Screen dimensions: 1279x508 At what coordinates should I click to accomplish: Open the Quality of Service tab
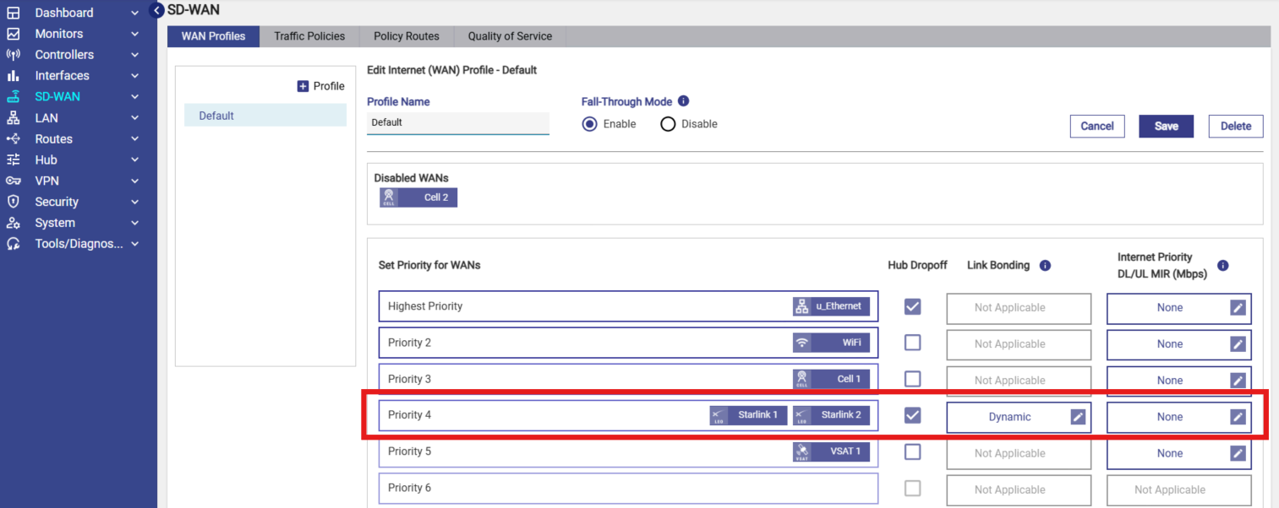pyautogui.click(x=510, y=36)
